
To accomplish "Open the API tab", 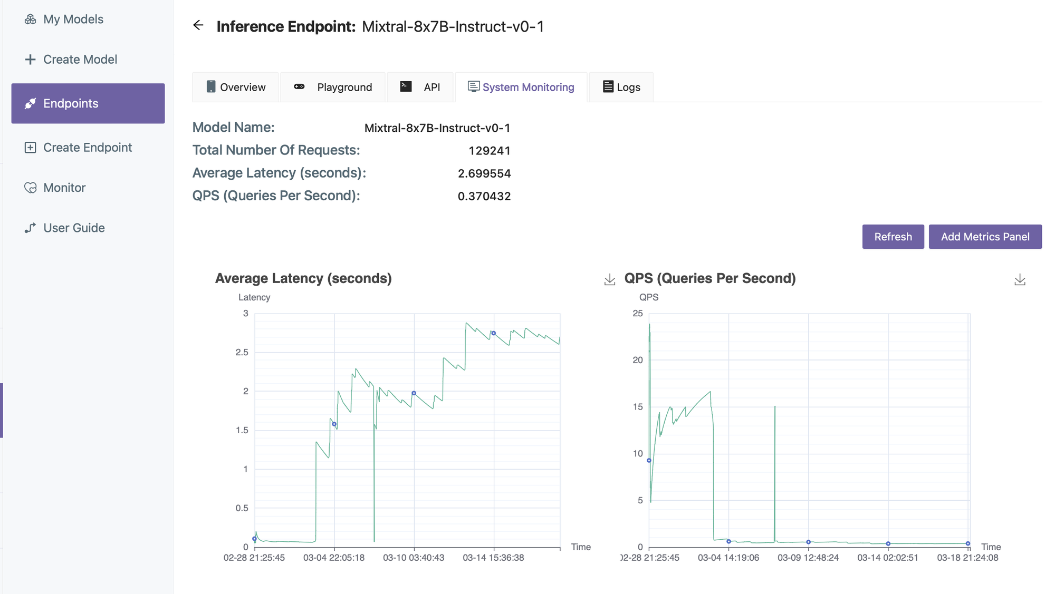I will pyautogui.click(x=420, y=87).
